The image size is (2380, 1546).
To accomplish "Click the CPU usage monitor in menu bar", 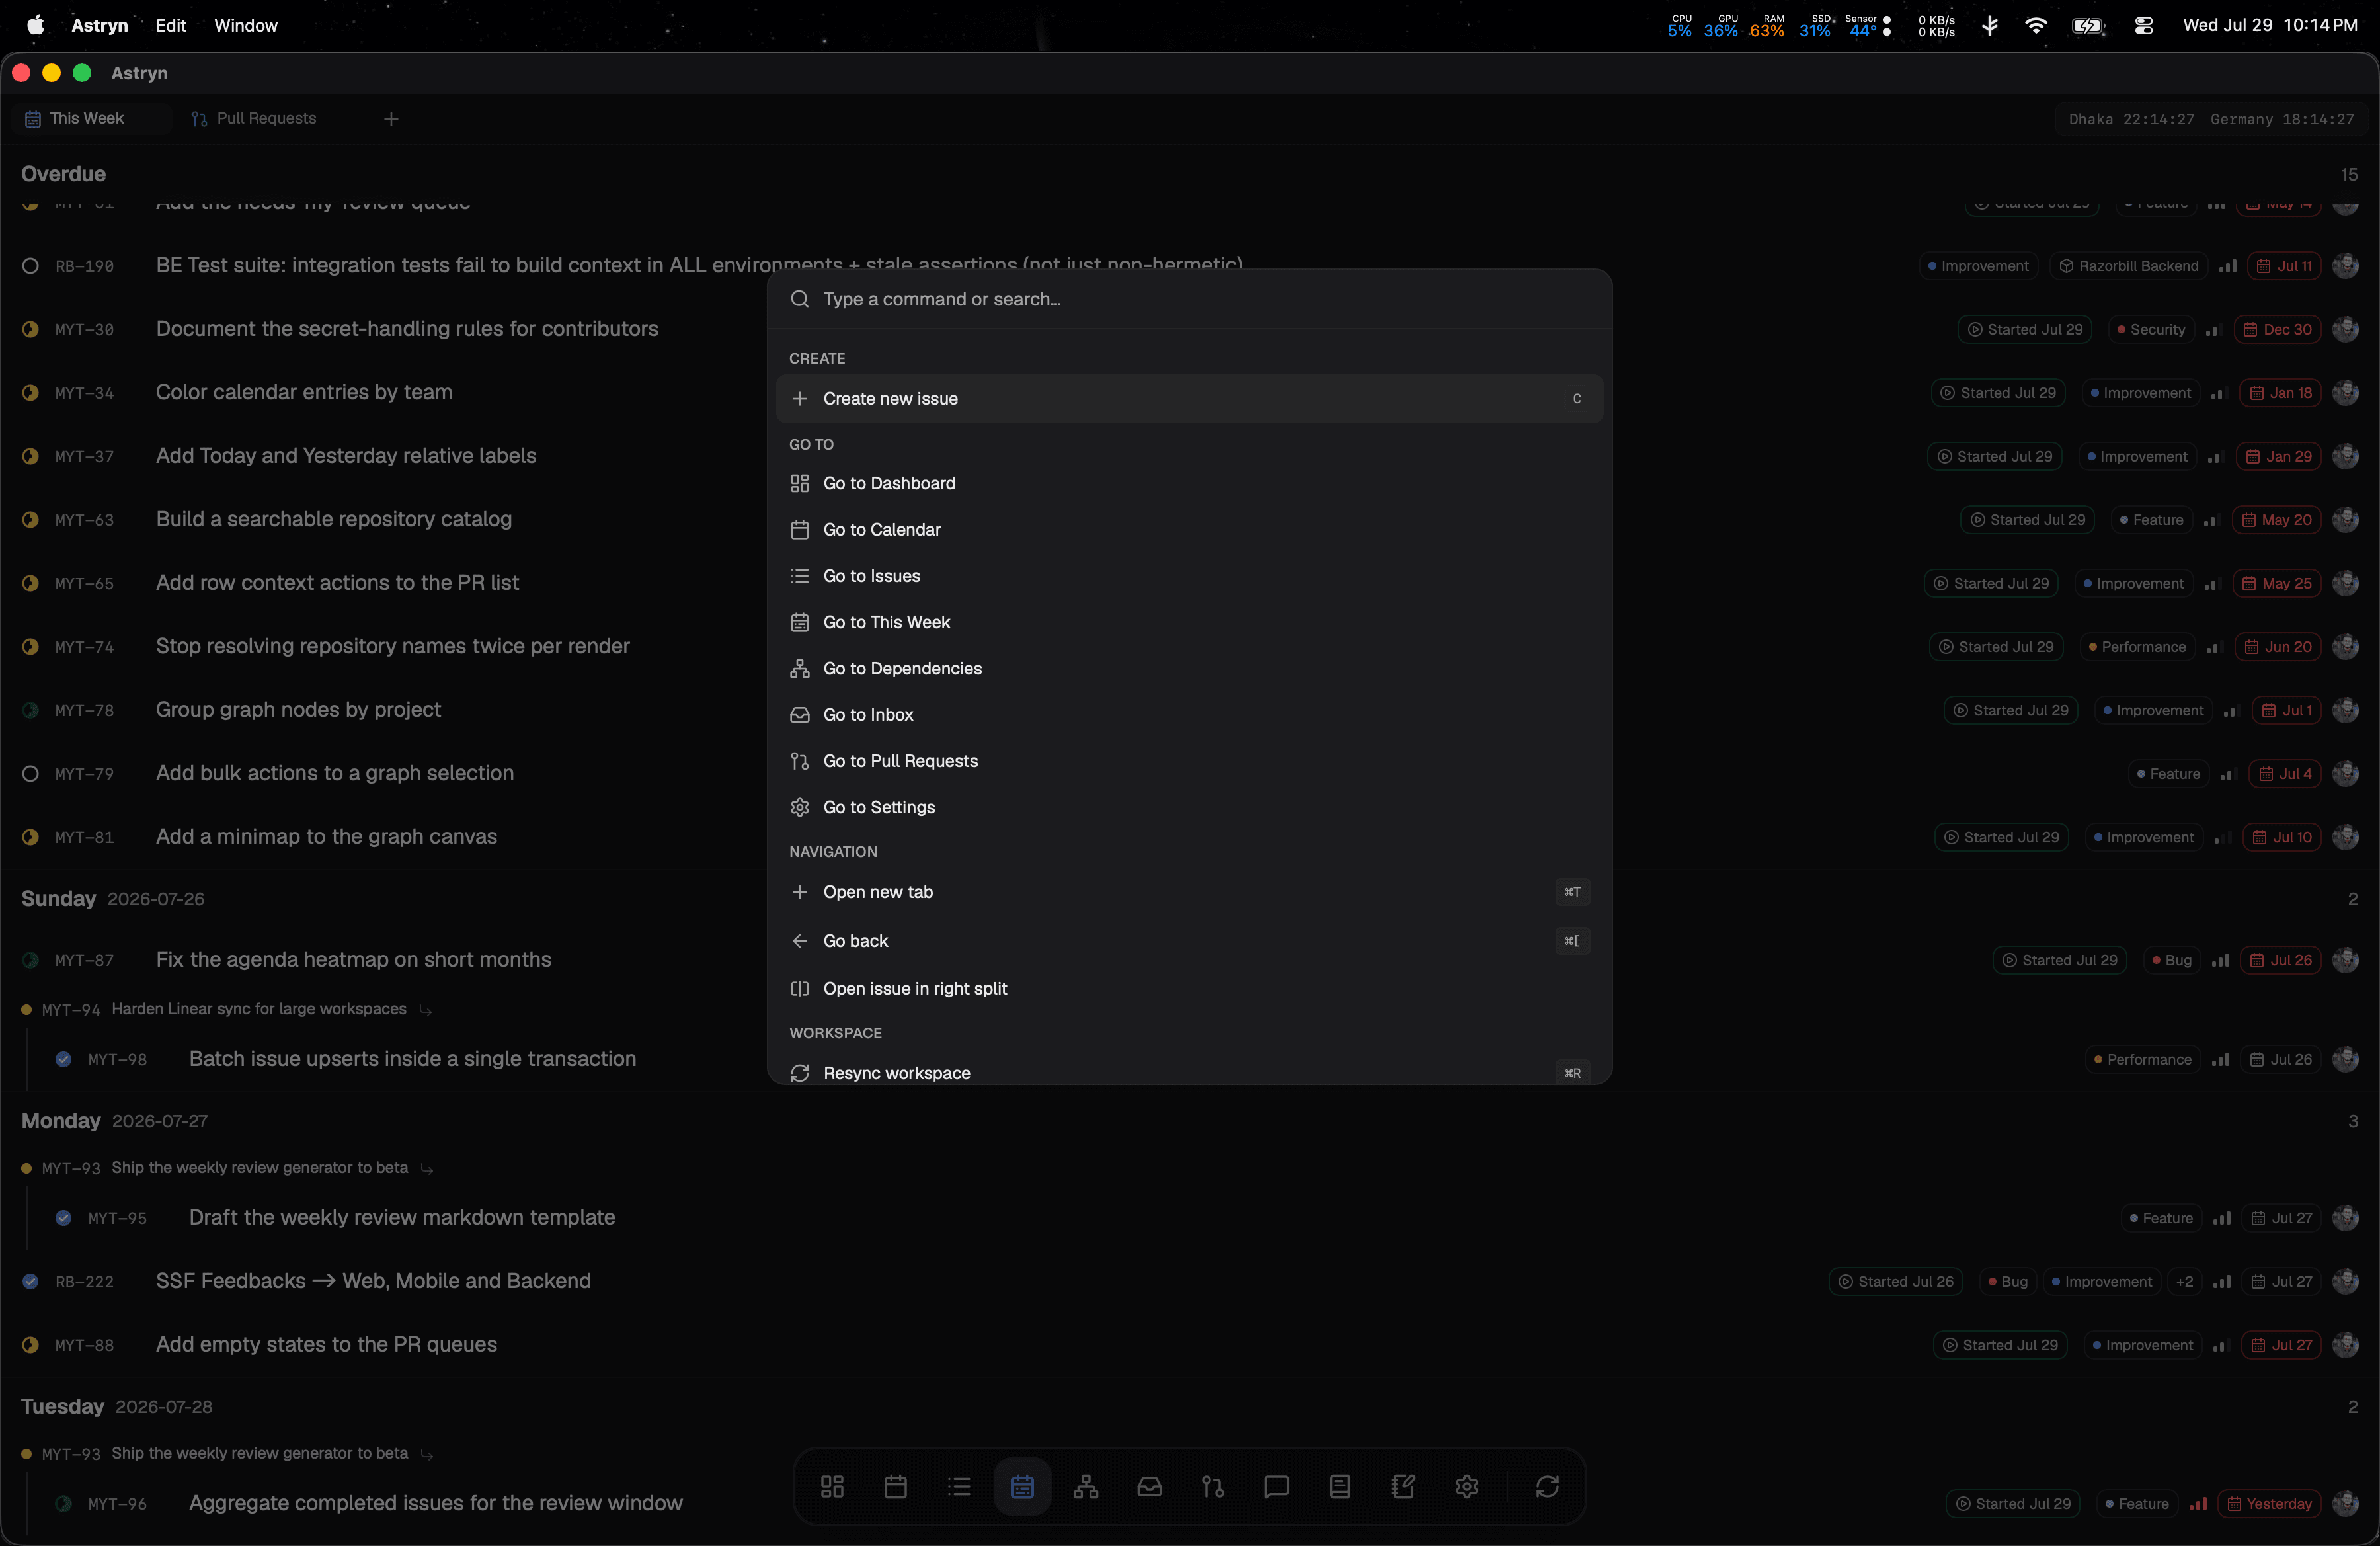I will 1680,26.
